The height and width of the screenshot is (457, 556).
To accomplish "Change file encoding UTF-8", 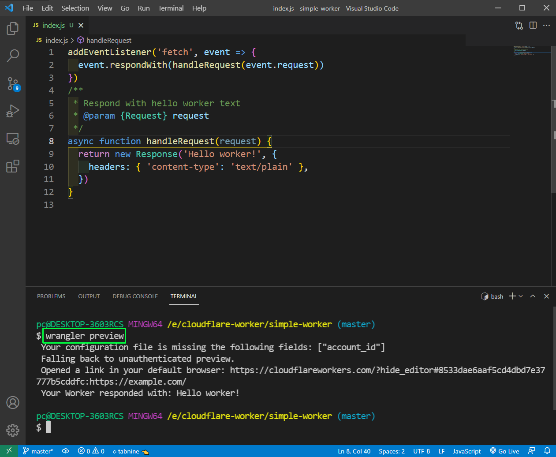I will click(422, 451).
